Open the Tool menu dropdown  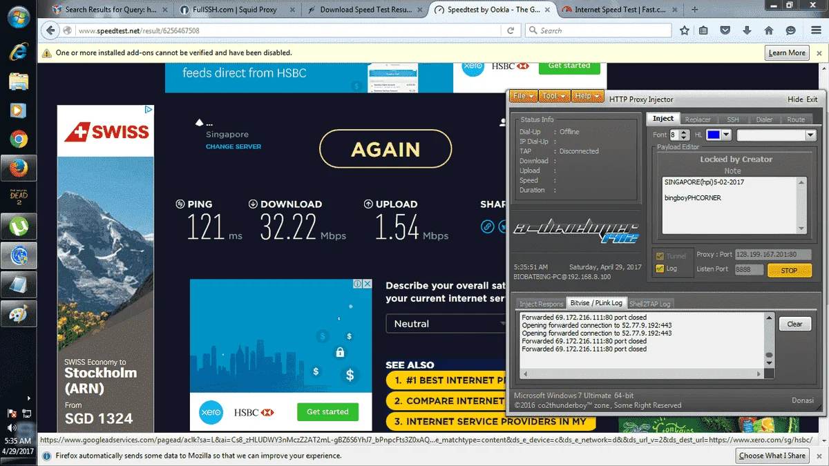point(555,96)
